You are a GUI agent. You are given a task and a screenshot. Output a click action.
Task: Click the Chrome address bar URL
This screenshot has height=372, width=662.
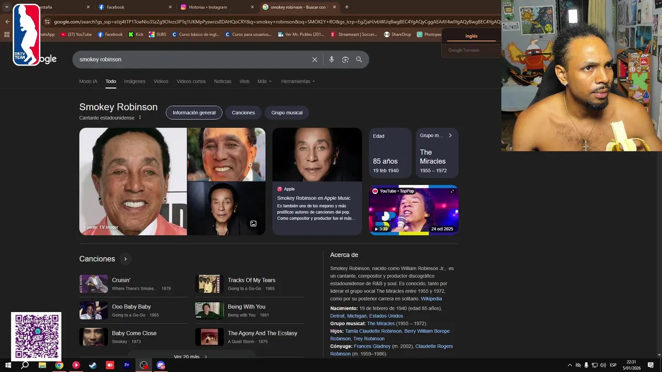tap(277, 22)
